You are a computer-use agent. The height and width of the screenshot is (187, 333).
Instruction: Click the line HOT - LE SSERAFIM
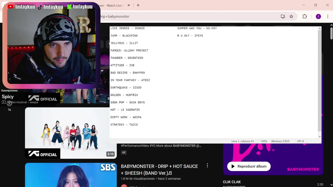(x=125, y=110)
